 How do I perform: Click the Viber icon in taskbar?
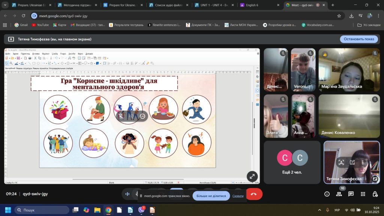[x=141, y=210]
